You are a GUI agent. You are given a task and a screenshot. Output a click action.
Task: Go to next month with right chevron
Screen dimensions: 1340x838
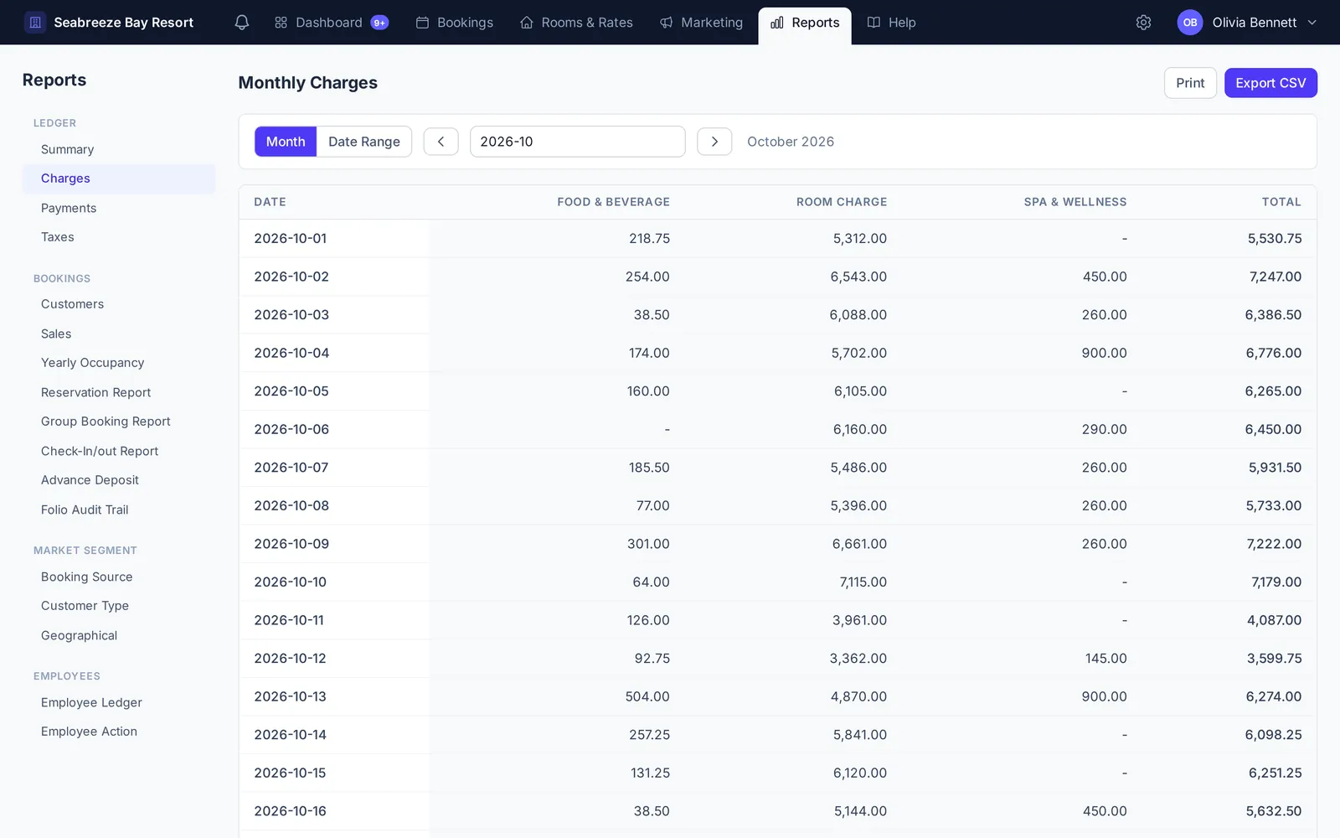pyautogui.click(x=714, y=142)
